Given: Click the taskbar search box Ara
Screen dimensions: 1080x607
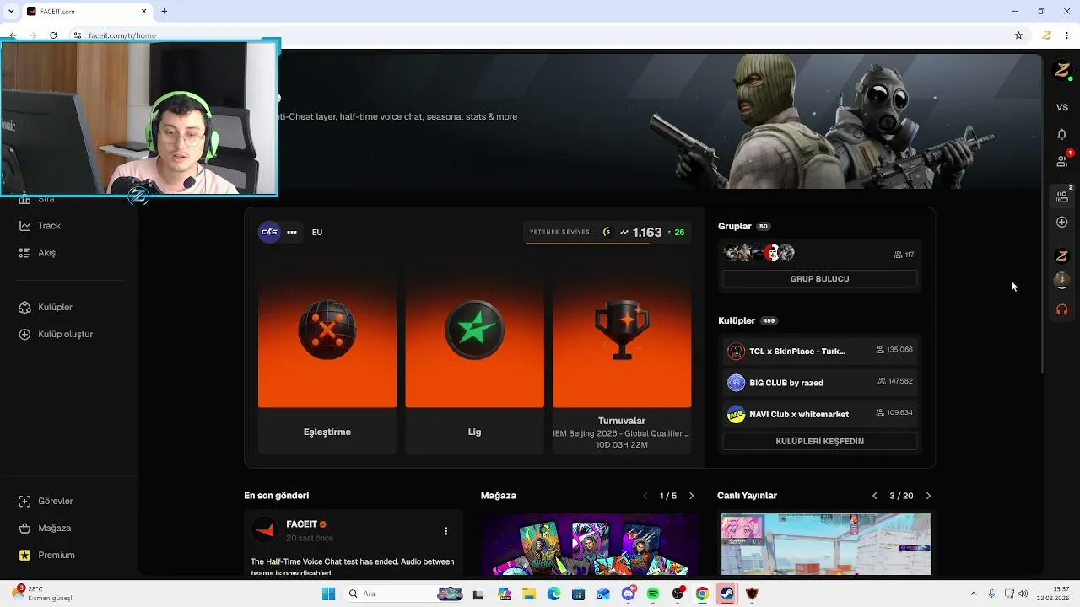Looking at the screenshot, I should [x=403, y=594].
